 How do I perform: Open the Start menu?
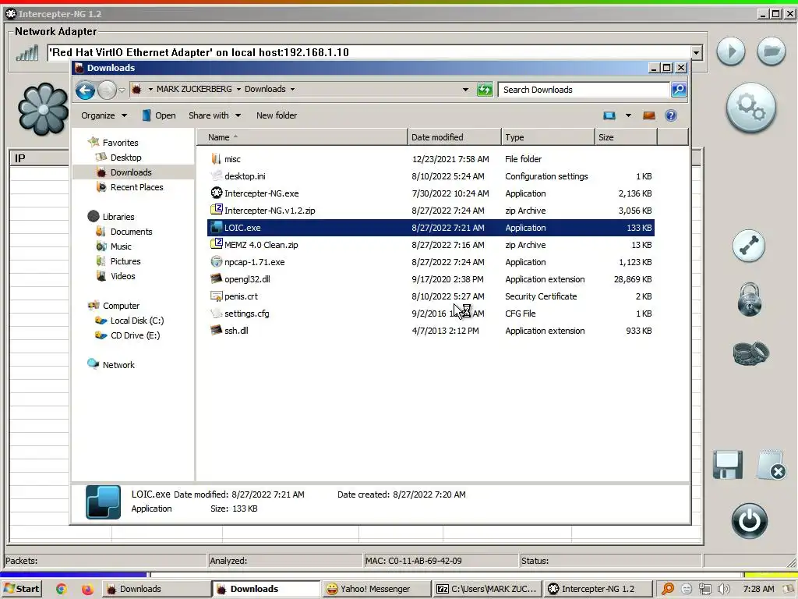(x=21, y=589)
